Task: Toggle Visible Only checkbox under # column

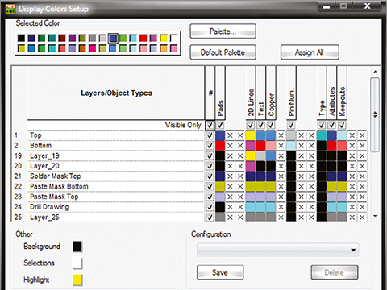Action: point(210,125)
